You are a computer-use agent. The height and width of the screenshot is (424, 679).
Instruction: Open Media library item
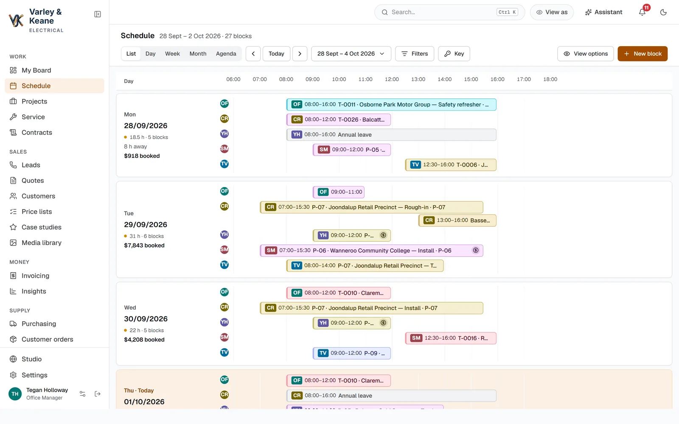click(54, 243)
